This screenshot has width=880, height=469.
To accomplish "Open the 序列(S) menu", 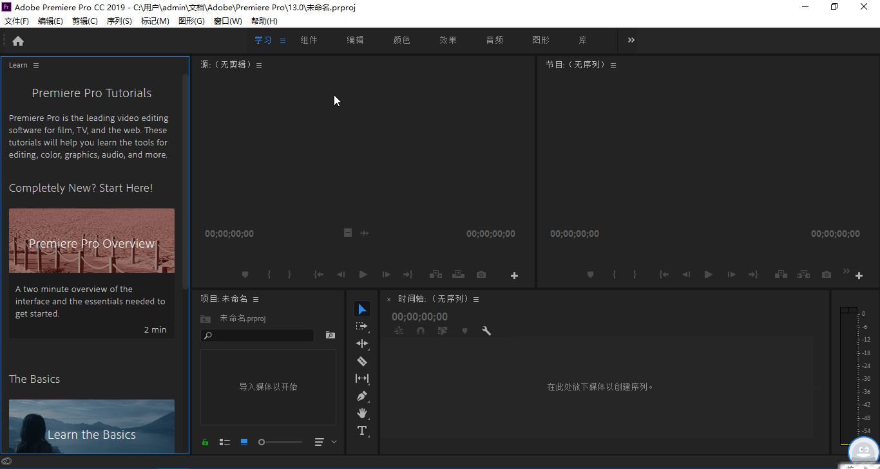I will pos(119,21).
